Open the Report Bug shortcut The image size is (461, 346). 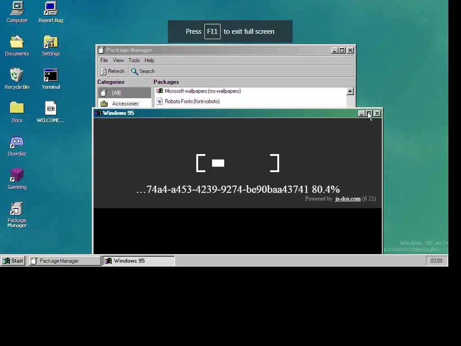50,12
